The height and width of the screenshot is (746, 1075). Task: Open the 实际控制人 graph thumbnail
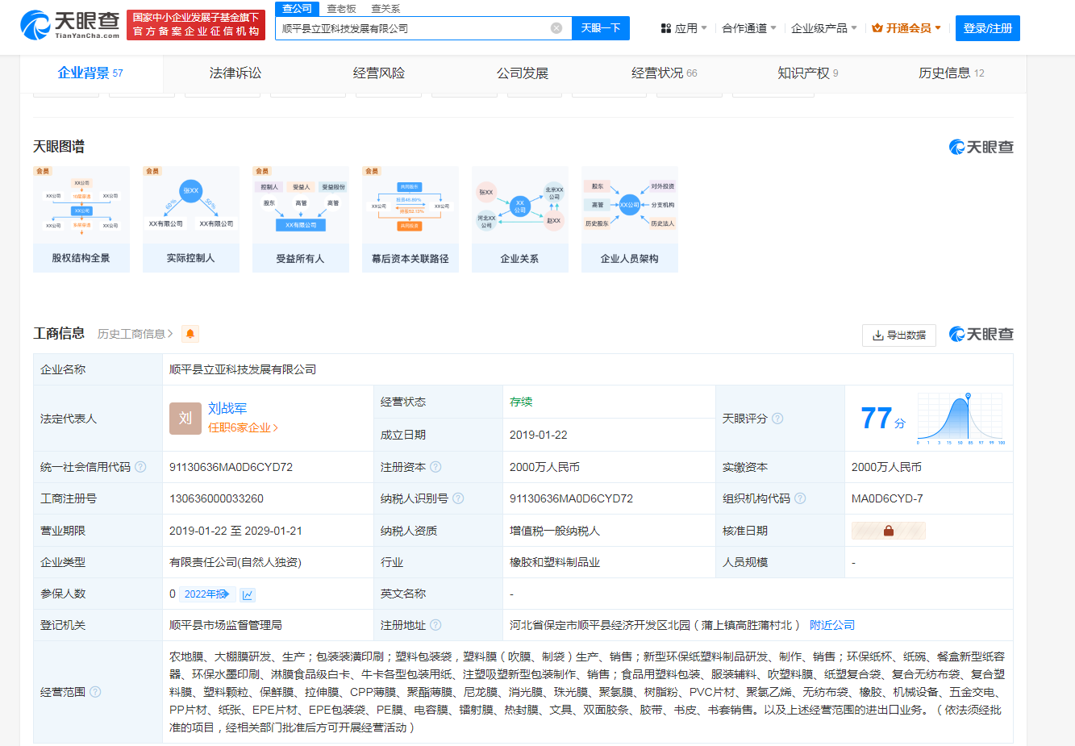click(191, 219)
